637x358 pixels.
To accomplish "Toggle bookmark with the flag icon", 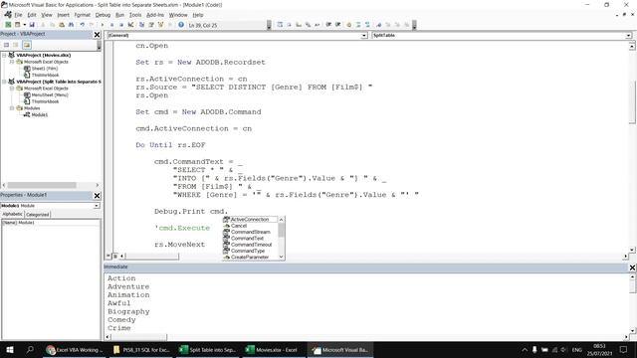I will (379, 25).
